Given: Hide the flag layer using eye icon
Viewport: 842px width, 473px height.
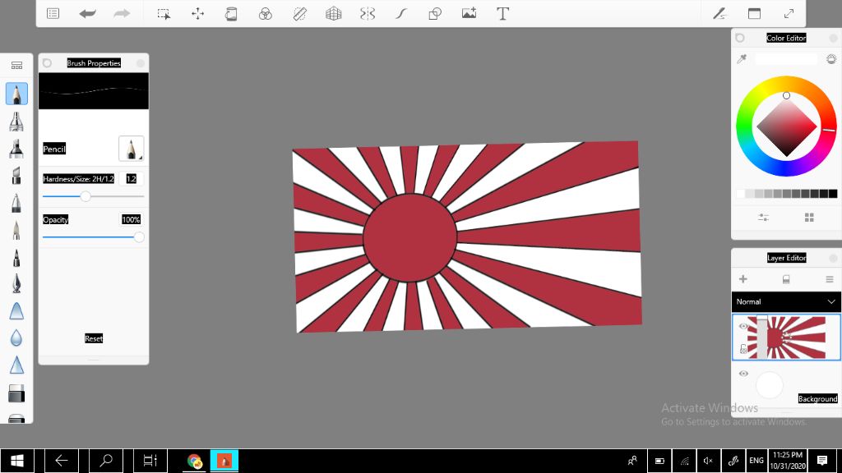Looking at the screenshot, I should [743, 326].
